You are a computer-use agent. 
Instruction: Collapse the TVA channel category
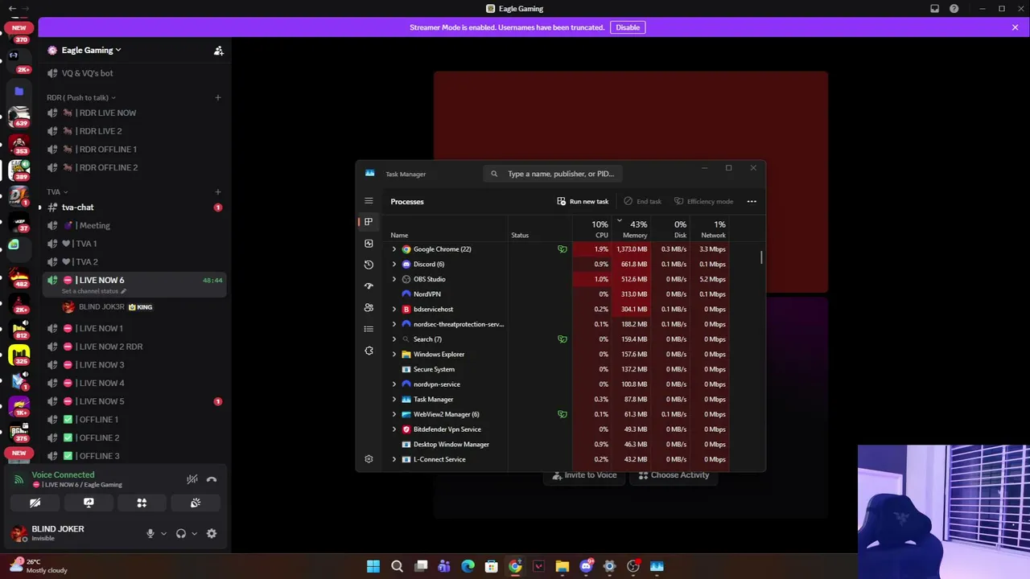click(57, 192)
